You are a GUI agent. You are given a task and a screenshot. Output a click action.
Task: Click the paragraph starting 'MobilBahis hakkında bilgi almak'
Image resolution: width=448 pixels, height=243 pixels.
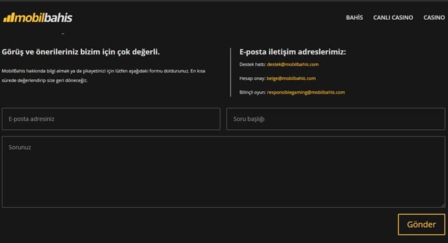(103, 75)
